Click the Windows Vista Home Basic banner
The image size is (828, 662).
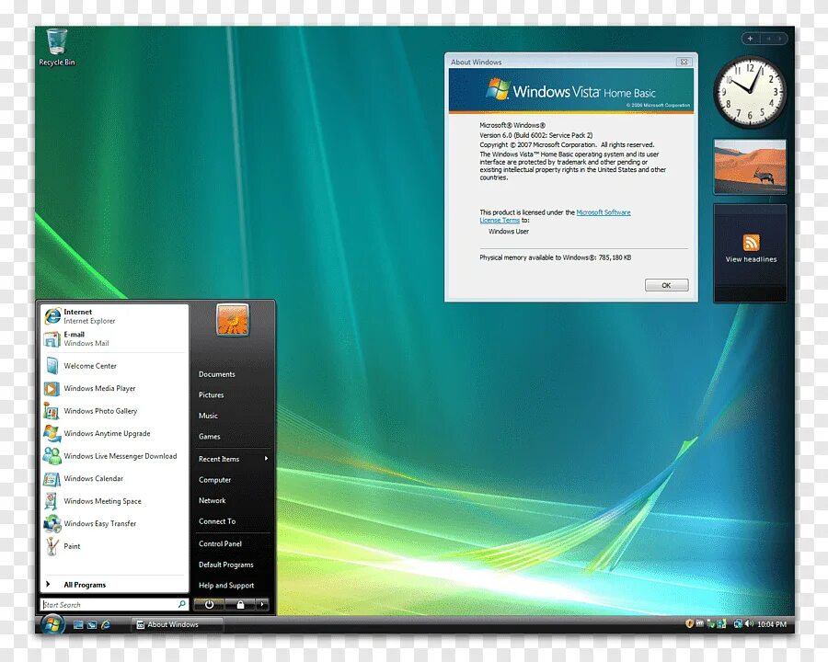pyautogui.click(x=570, y=91)
